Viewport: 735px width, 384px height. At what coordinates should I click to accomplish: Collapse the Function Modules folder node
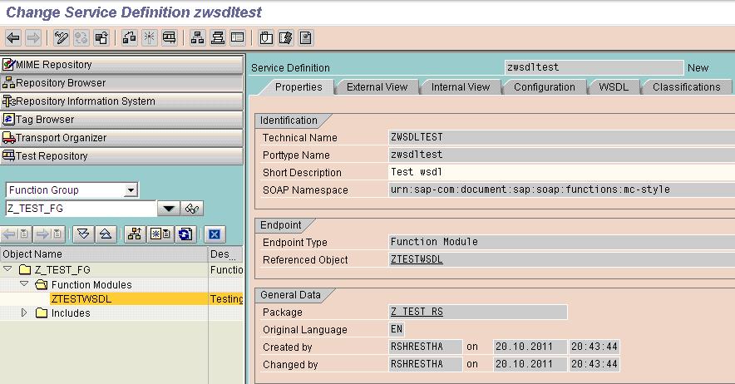(24, 284)
